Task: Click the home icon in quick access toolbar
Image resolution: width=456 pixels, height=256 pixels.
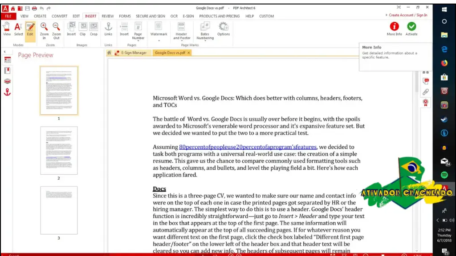Action: coord(13,8)
